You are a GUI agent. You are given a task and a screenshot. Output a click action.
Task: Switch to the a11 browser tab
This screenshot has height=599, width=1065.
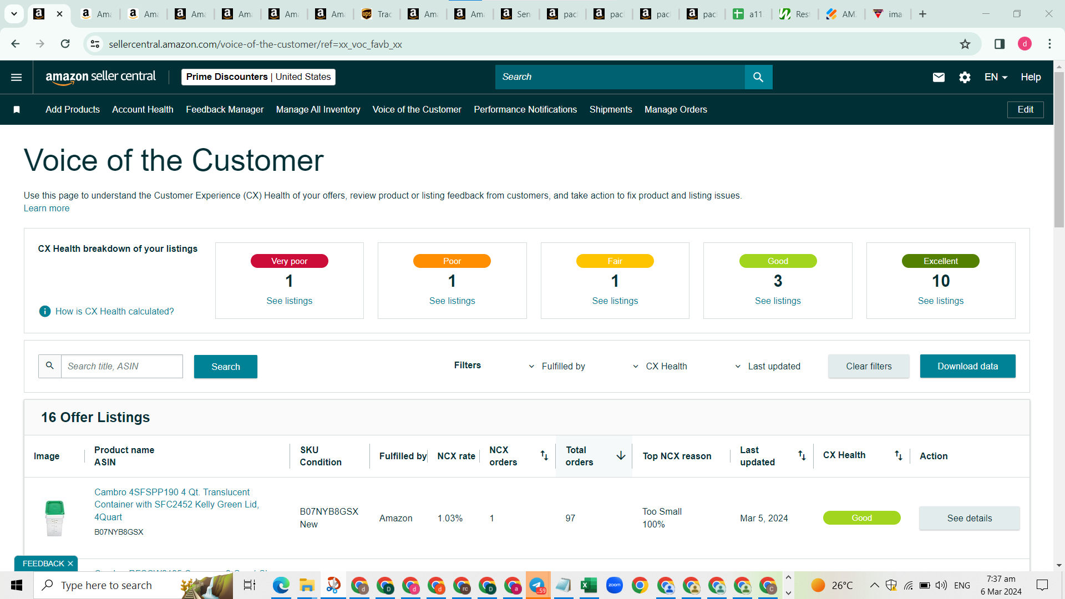[749, 14]
